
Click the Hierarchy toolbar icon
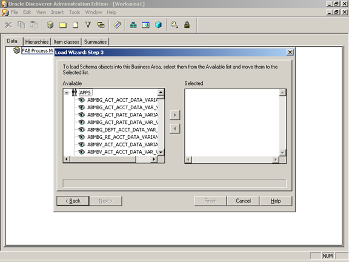pyautogui.click(x=133, y=25)
